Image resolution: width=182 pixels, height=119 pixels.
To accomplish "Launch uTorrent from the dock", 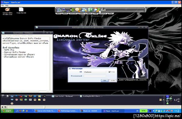I will pyautogui.click(x=90, y=10).
